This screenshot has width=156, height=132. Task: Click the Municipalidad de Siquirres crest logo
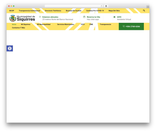click(13, 18)
